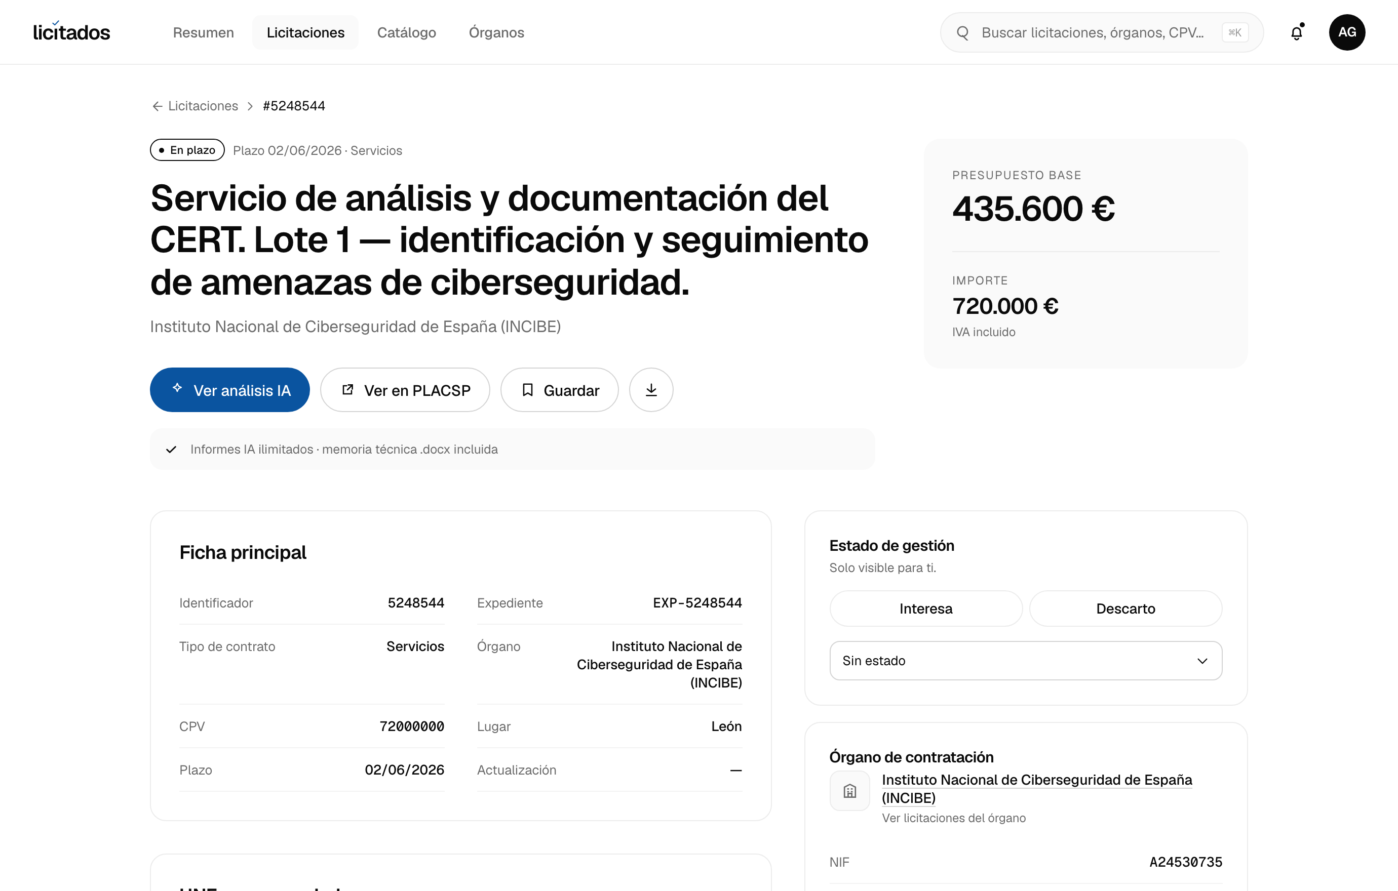Image resolution: width=1398 pixels, height=891 pixels.
Task: Click the En plazo status badge
Action: (x=187, y=150)
